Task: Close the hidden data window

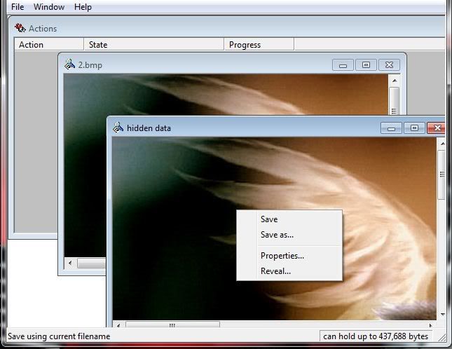Action: [437, 128]
